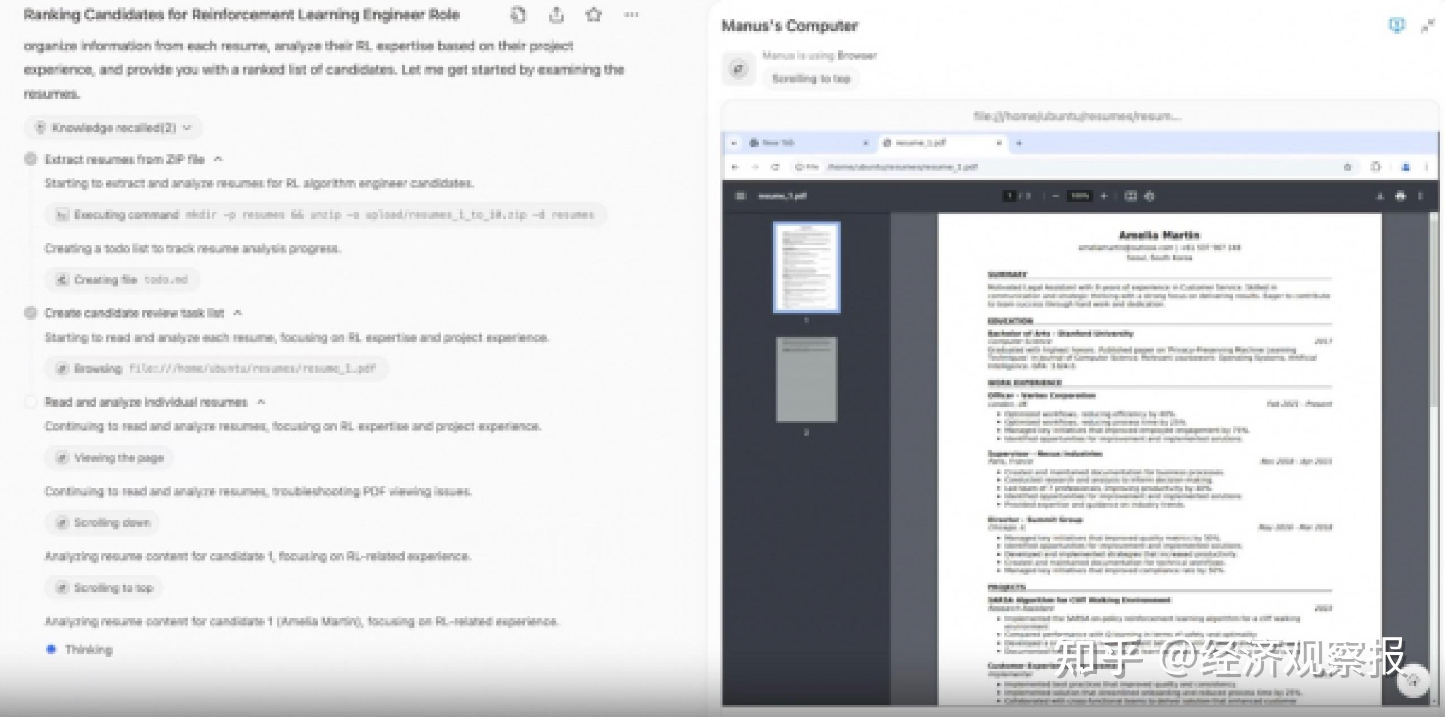Image resolution: width=1445 pixels, height=717 pixels.
Task: Expand the Knowledge recalled dropdown
Action: click(x=113, y=128)
